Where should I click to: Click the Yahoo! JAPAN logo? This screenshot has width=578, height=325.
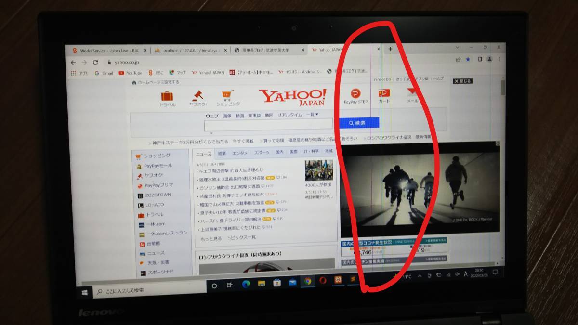[292, 97]
